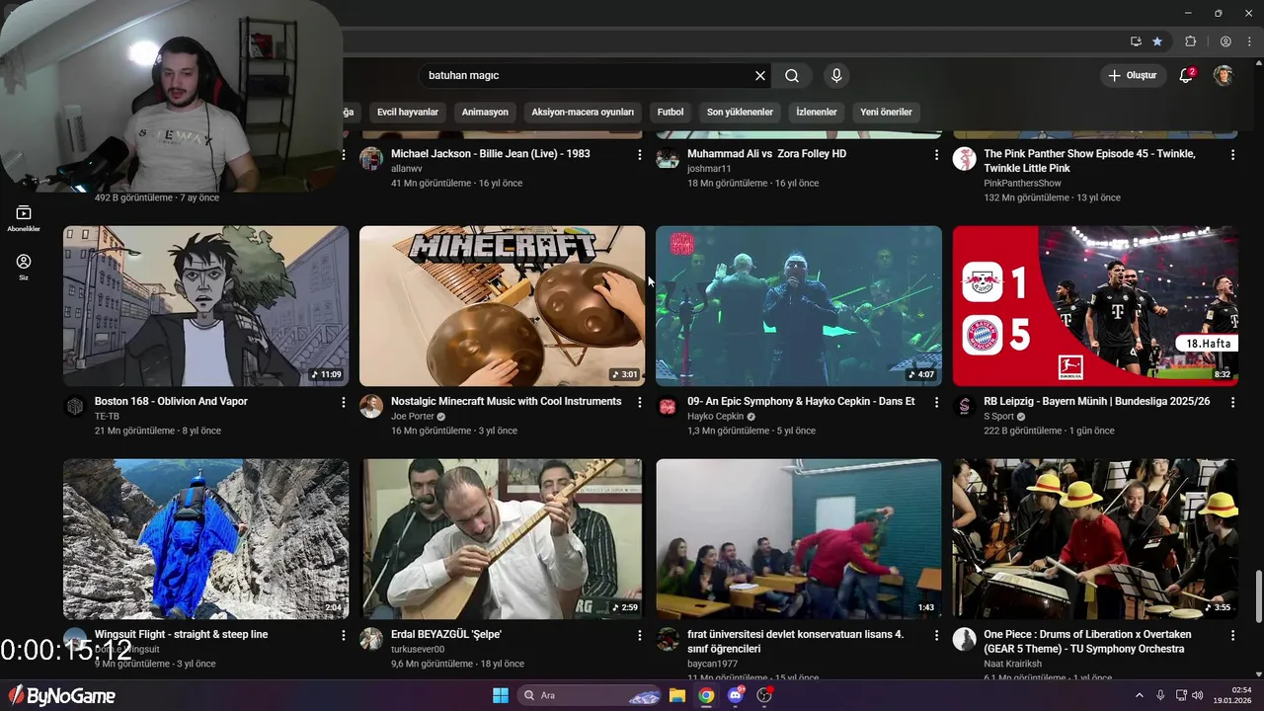Open notifications bell

click(1186, 75)
